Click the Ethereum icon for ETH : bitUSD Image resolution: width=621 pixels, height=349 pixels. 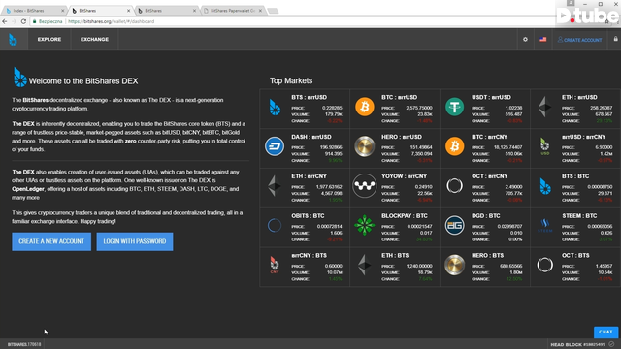pos(544,107)
